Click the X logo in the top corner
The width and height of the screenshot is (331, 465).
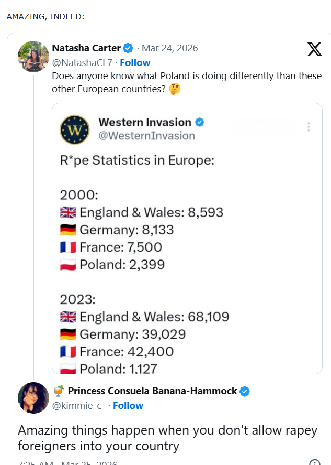coord(314,50)
